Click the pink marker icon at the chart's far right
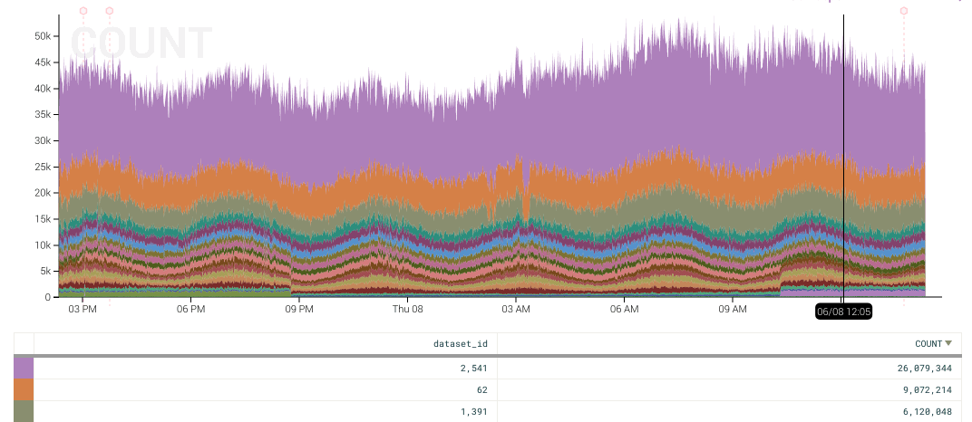Viewport: 972px width, 422px height. pyautogui.click(x=903, y=11)
